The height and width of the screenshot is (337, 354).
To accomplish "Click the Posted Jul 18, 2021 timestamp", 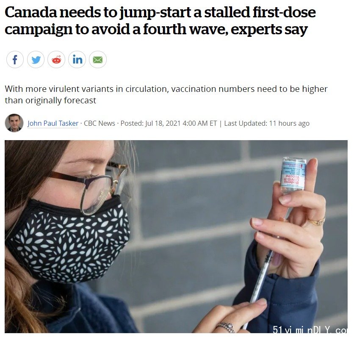I will click(169, 124).
